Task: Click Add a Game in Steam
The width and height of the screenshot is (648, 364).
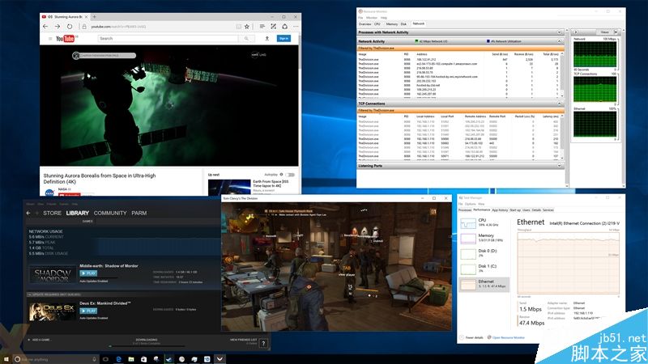Action: [x=39, y=340]
